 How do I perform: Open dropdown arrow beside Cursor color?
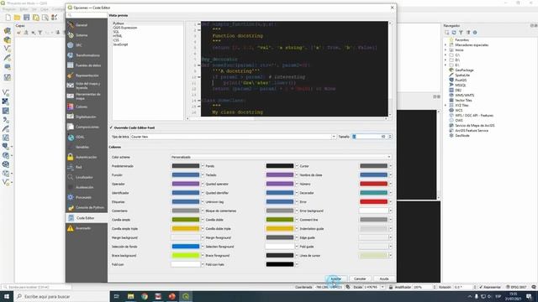390,166
